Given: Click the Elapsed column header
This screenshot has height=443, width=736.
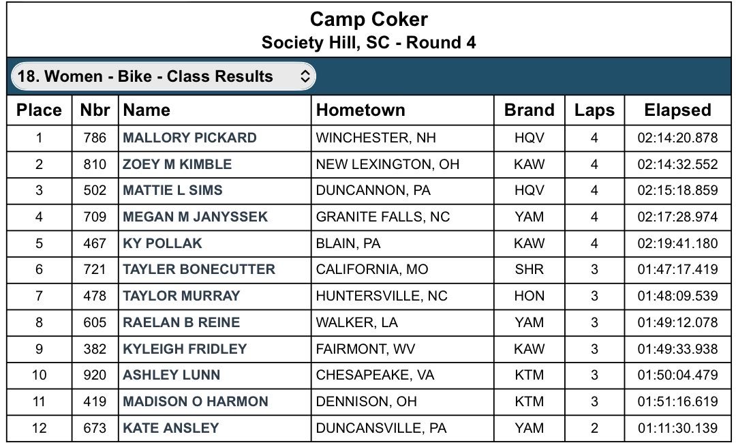Looking at the screenshot, I should [x=677, y=110].
